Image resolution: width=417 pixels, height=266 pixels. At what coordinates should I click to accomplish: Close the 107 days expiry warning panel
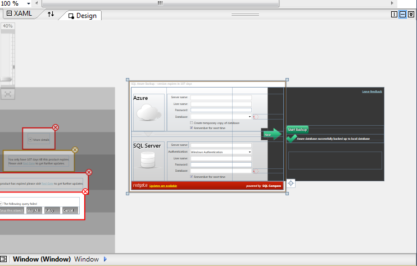(x=75, y=150)
